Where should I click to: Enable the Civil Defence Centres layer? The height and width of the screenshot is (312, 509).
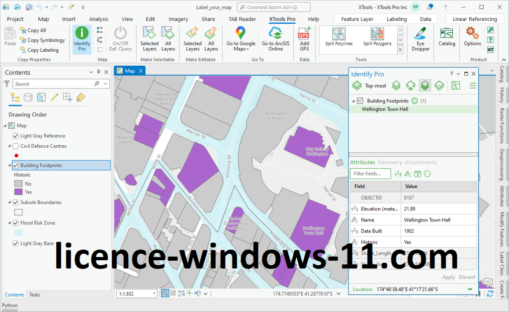pos(16,146)
